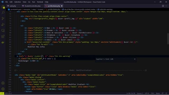Open the Edit menu
Viewport: 169px width, 95px height.
(x=11, y=2)
